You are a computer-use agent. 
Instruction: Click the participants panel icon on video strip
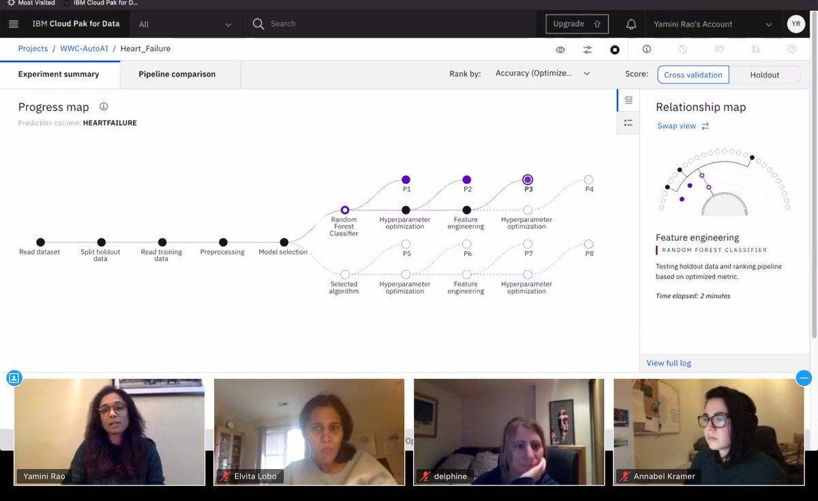pos(14,378)
